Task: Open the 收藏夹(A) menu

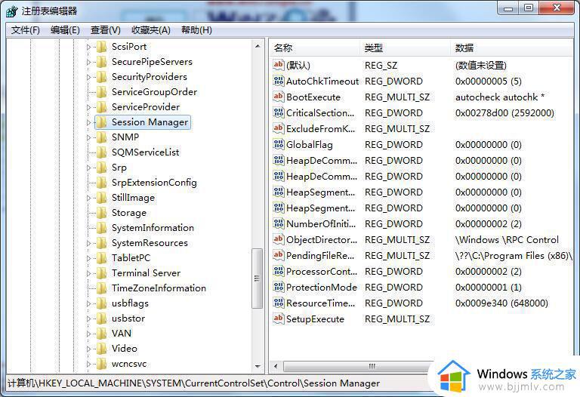Action: 151,30
